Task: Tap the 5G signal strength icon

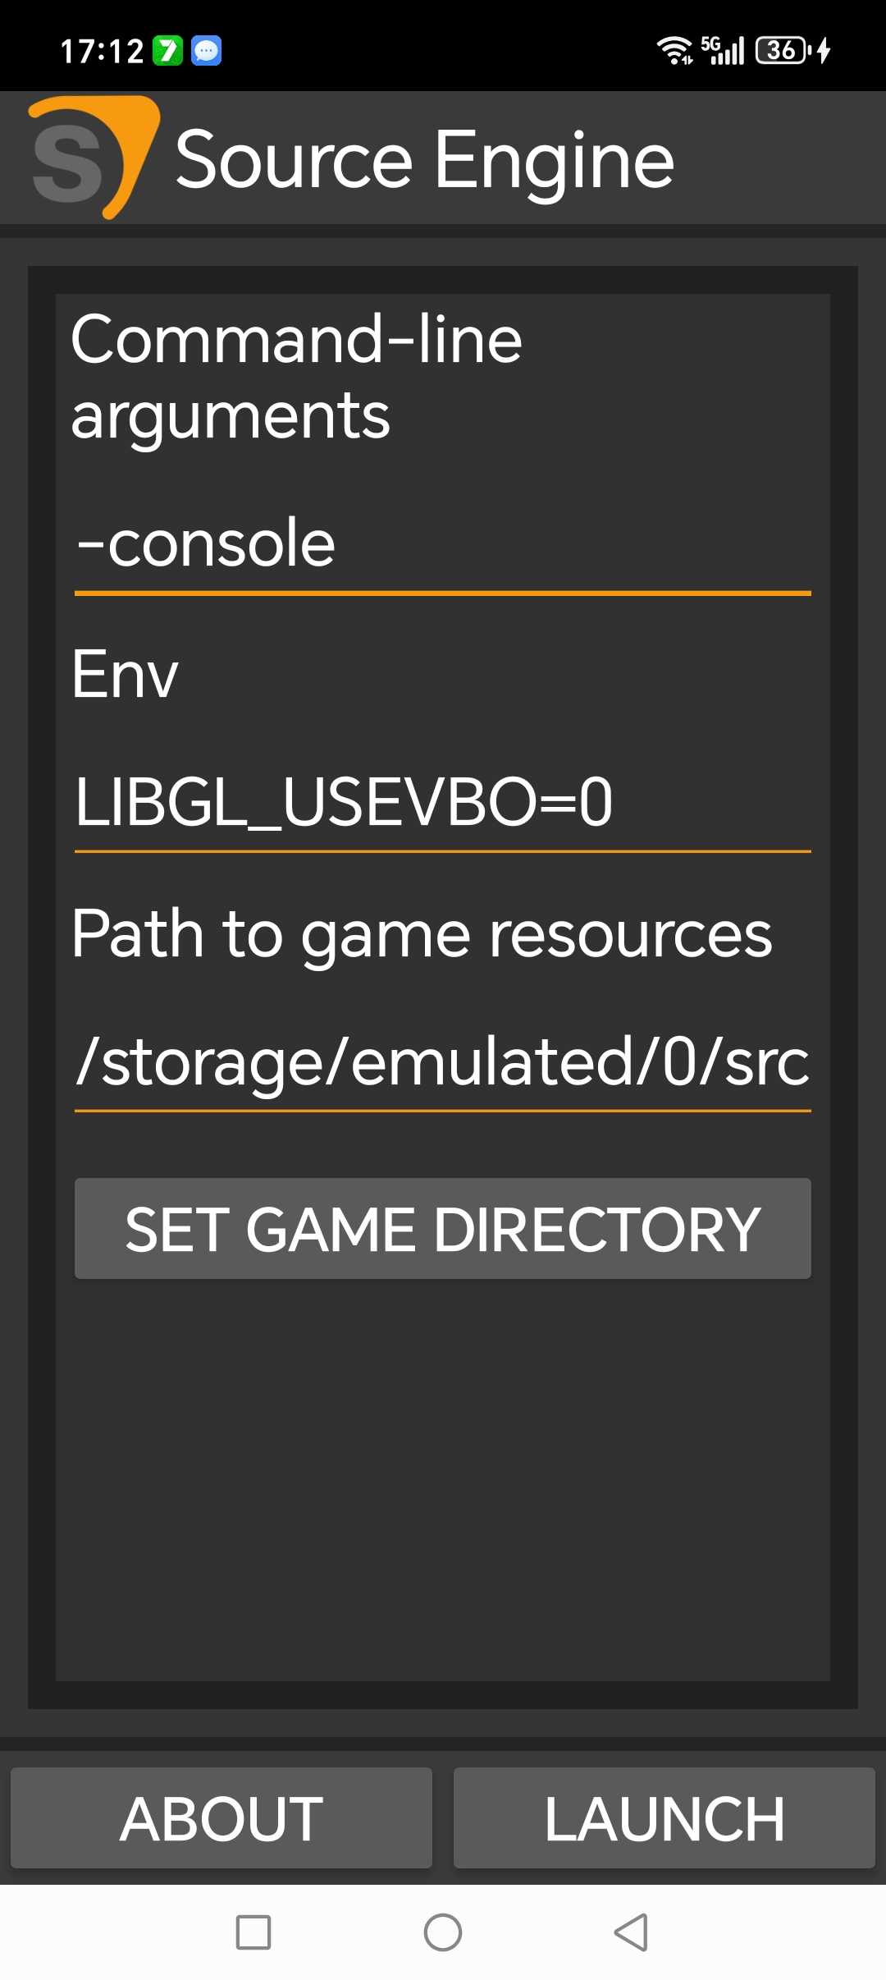Action: 723,51
